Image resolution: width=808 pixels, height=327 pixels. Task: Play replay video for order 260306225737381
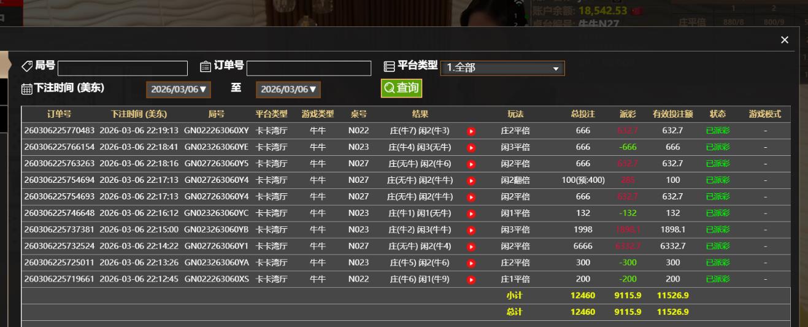coord(471,229)
